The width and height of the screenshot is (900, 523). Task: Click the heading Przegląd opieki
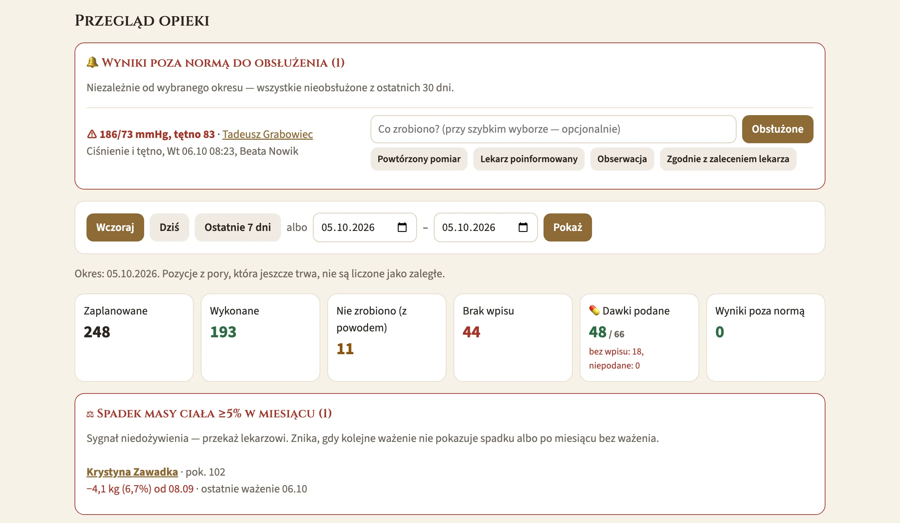(142, 21)
